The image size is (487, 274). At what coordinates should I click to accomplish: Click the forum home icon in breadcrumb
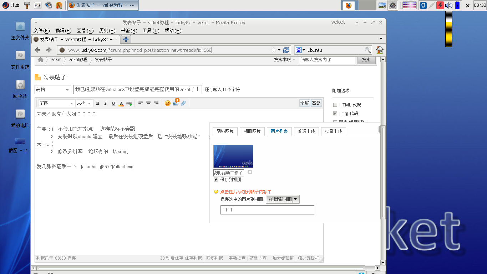pos(41,60)
